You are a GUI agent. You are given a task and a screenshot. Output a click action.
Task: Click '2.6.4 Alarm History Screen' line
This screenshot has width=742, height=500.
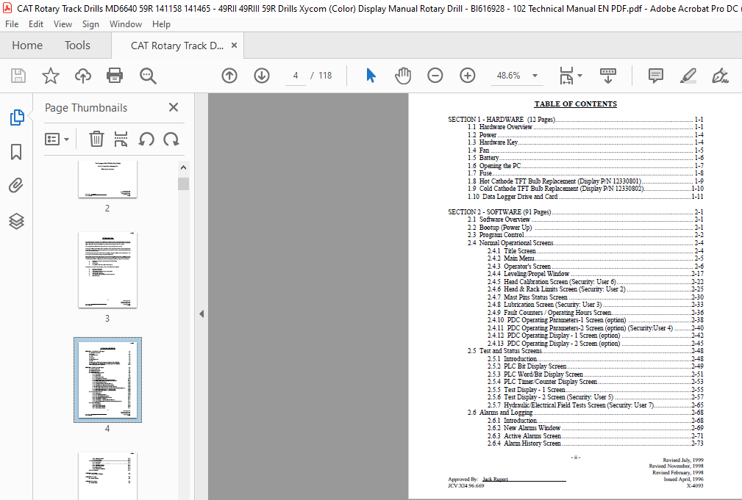tap(596, 443)
